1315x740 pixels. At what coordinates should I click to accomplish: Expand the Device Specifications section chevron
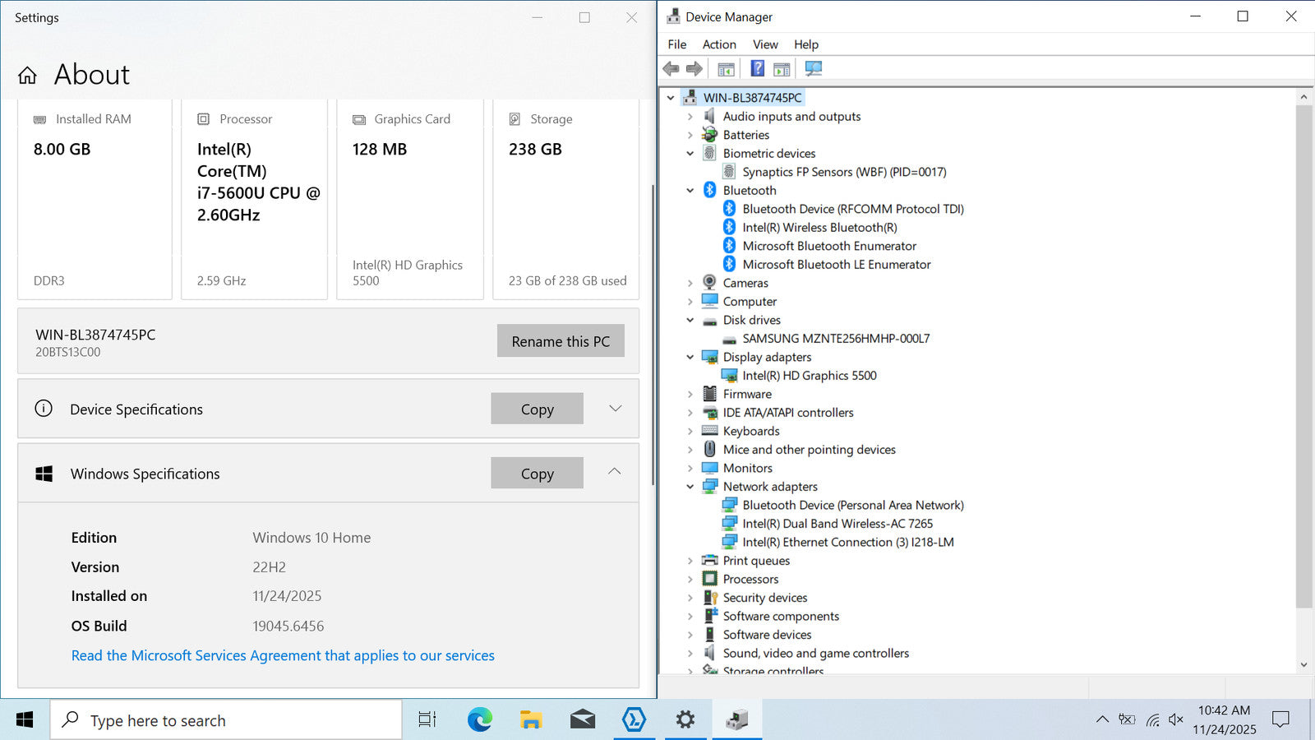(615, 409)
